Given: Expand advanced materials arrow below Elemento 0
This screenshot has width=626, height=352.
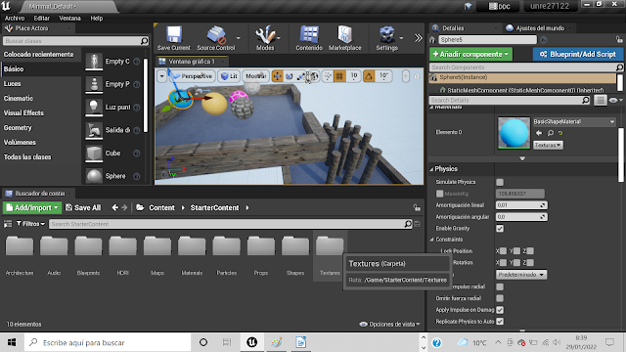Looking at the screenshot, I should click(x=522, y=158).
